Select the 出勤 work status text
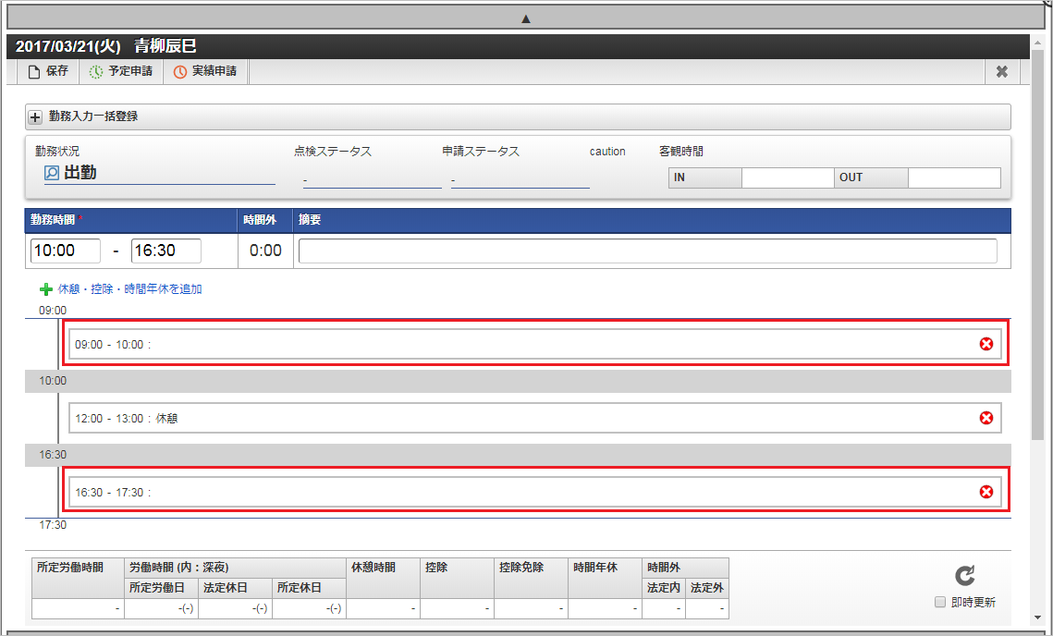 coord(80,173)
